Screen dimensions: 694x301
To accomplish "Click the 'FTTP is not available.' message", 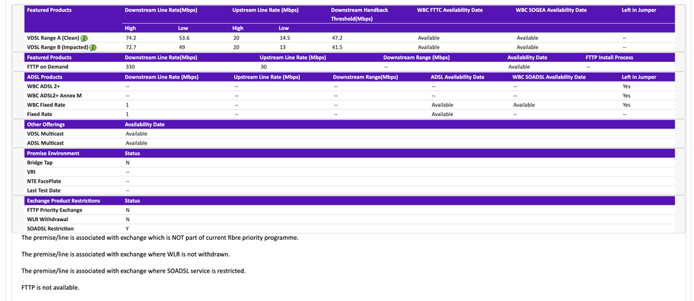I will point(51,287).
